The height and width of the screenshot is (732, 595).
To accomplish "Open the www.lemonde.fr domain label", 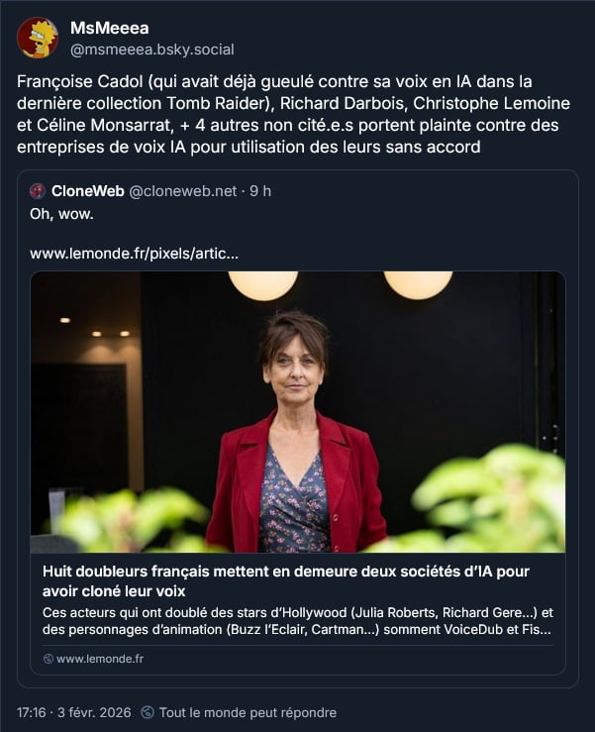I will [x=100, y=659].
